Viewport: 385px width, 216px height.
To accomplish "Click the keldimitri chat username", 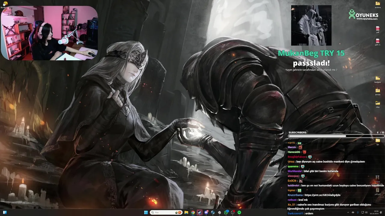I will [294, 185].
